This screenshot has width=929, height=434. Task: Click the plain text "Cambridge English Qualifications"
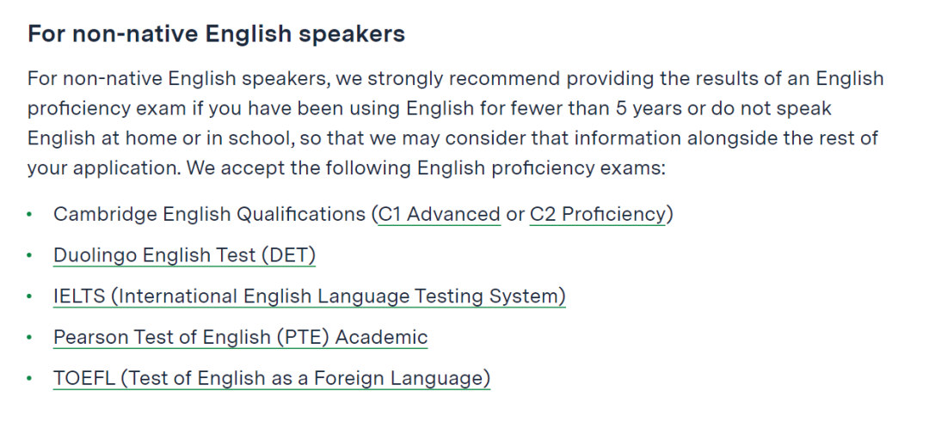point(210,214)
